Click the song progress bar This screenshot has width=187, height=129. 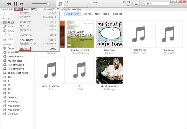pyautogui.click(x=97, y=7)
